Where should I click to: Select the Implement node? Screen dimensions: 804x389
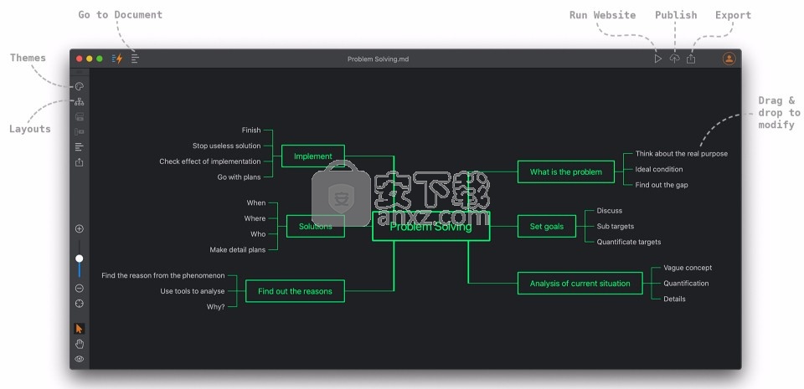312,156
